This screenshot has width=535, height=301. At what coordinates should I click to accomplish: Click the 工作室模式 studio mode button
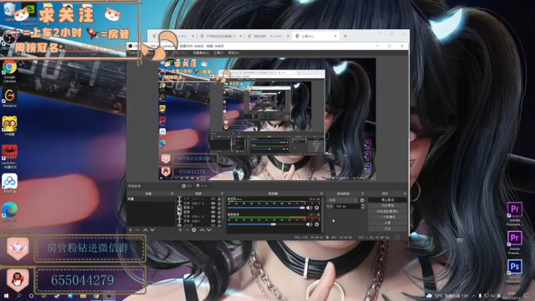click(x=387, y=217)
